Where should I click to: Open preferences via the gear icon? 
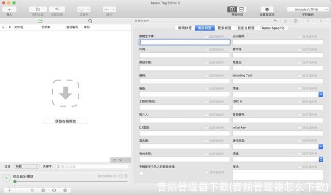(267, 9)
